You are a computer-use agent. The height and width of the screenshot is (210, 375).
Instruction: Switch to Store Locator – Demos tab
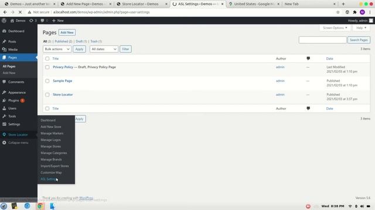click(x=142, y=4)
